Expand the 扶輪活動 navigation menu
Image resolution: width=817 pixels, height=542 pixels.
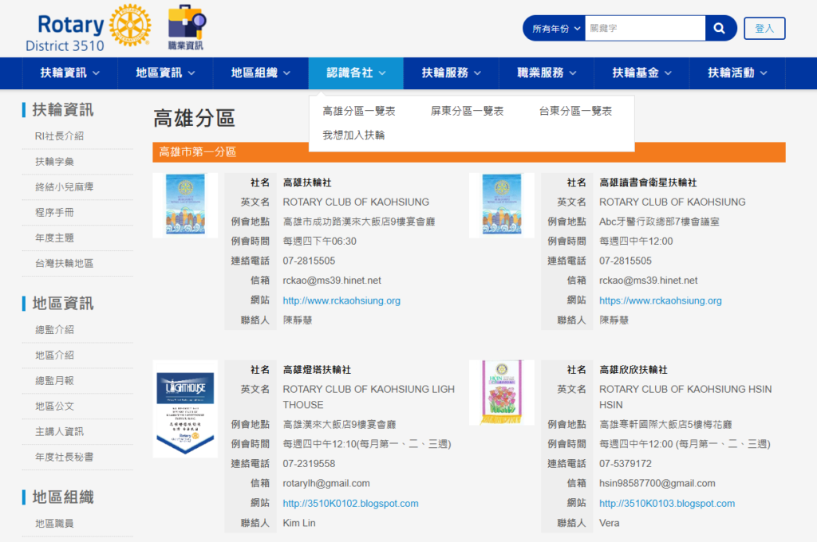tap(737, 73)
